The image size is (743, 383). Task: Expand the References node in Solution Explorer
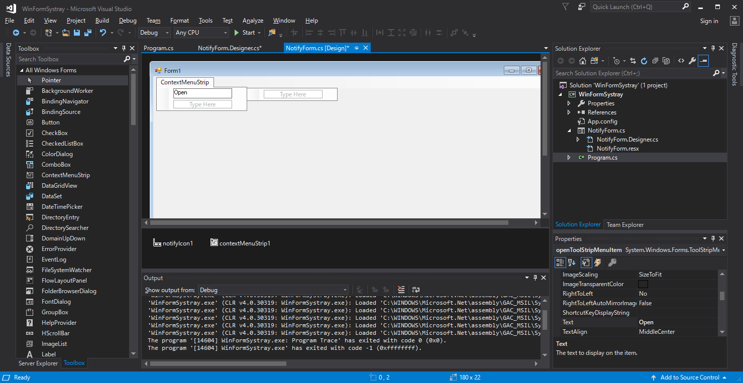(569, 112)
